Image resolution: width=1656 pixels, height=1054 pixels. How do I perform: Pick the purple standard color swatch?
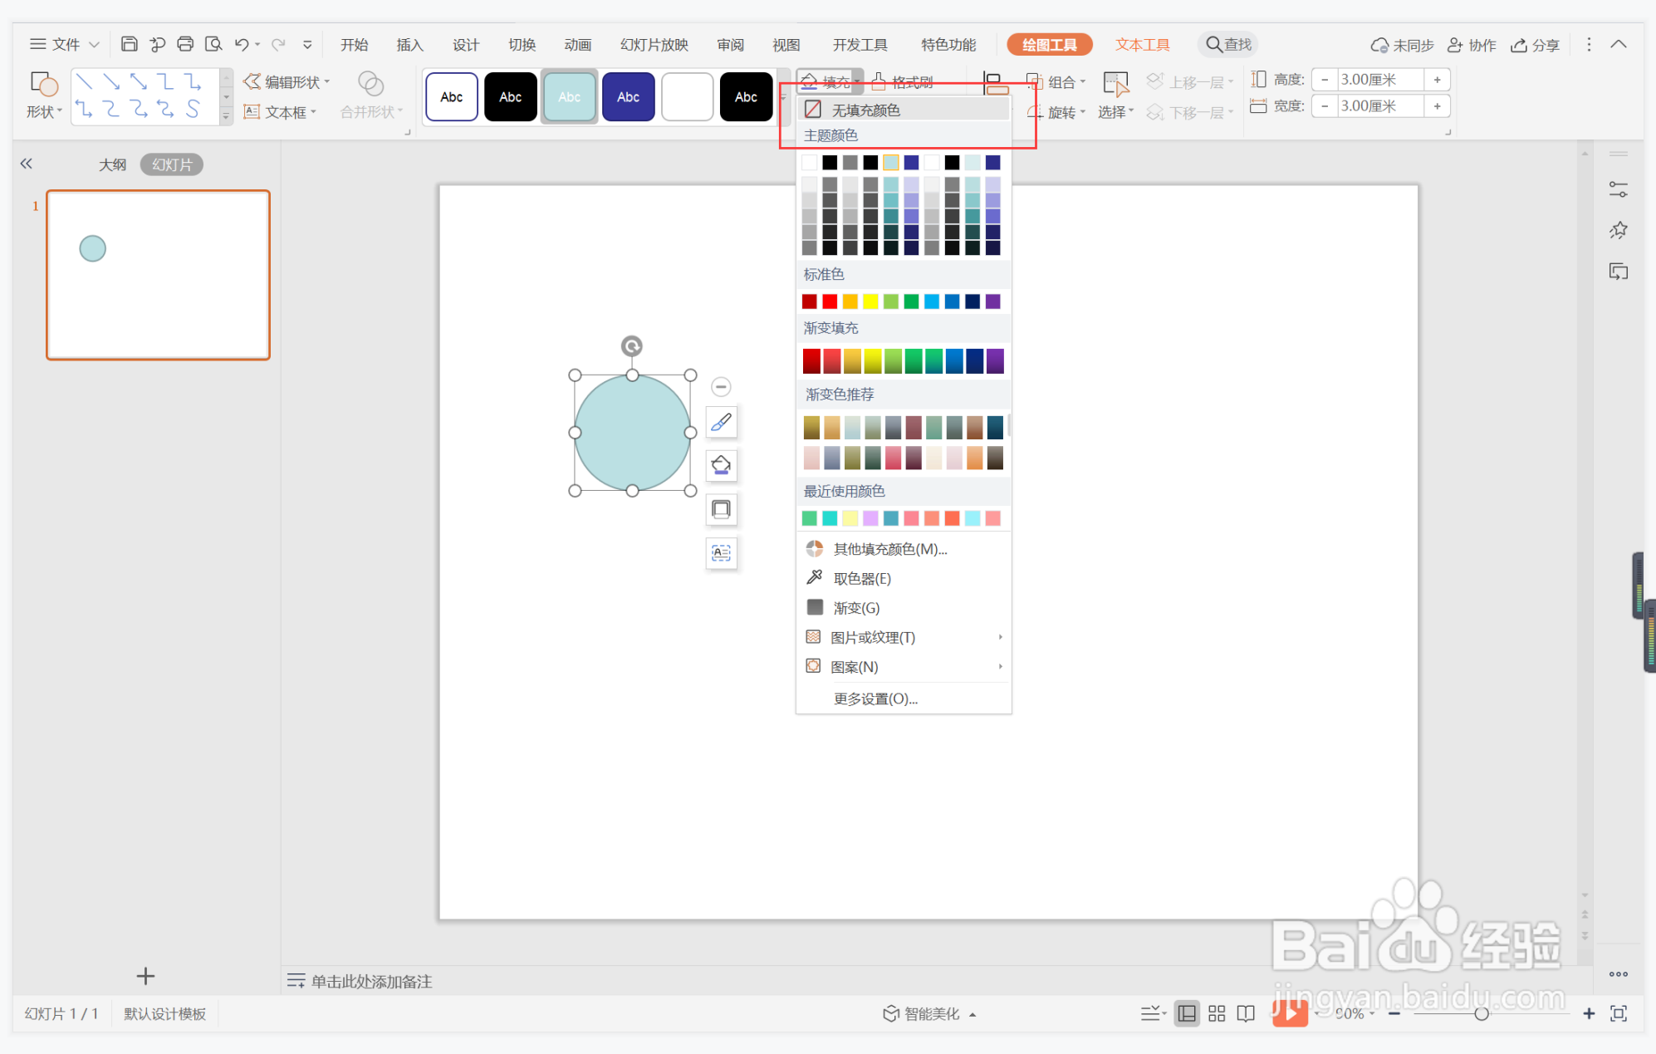point(993,301)
